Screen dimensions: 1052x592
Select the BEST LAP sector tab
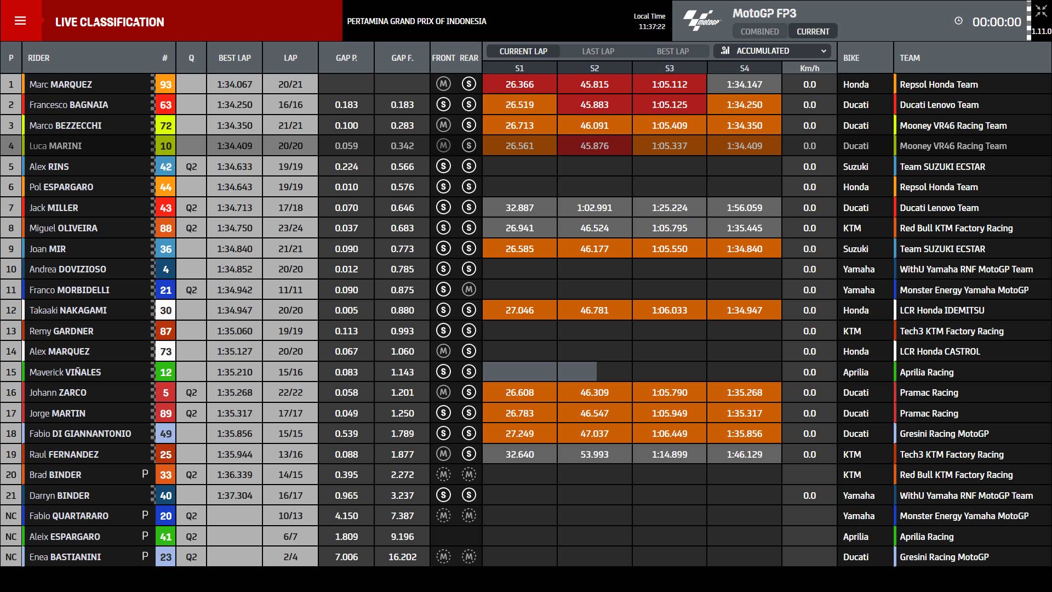pyautogui.click(x=673, y=51)
